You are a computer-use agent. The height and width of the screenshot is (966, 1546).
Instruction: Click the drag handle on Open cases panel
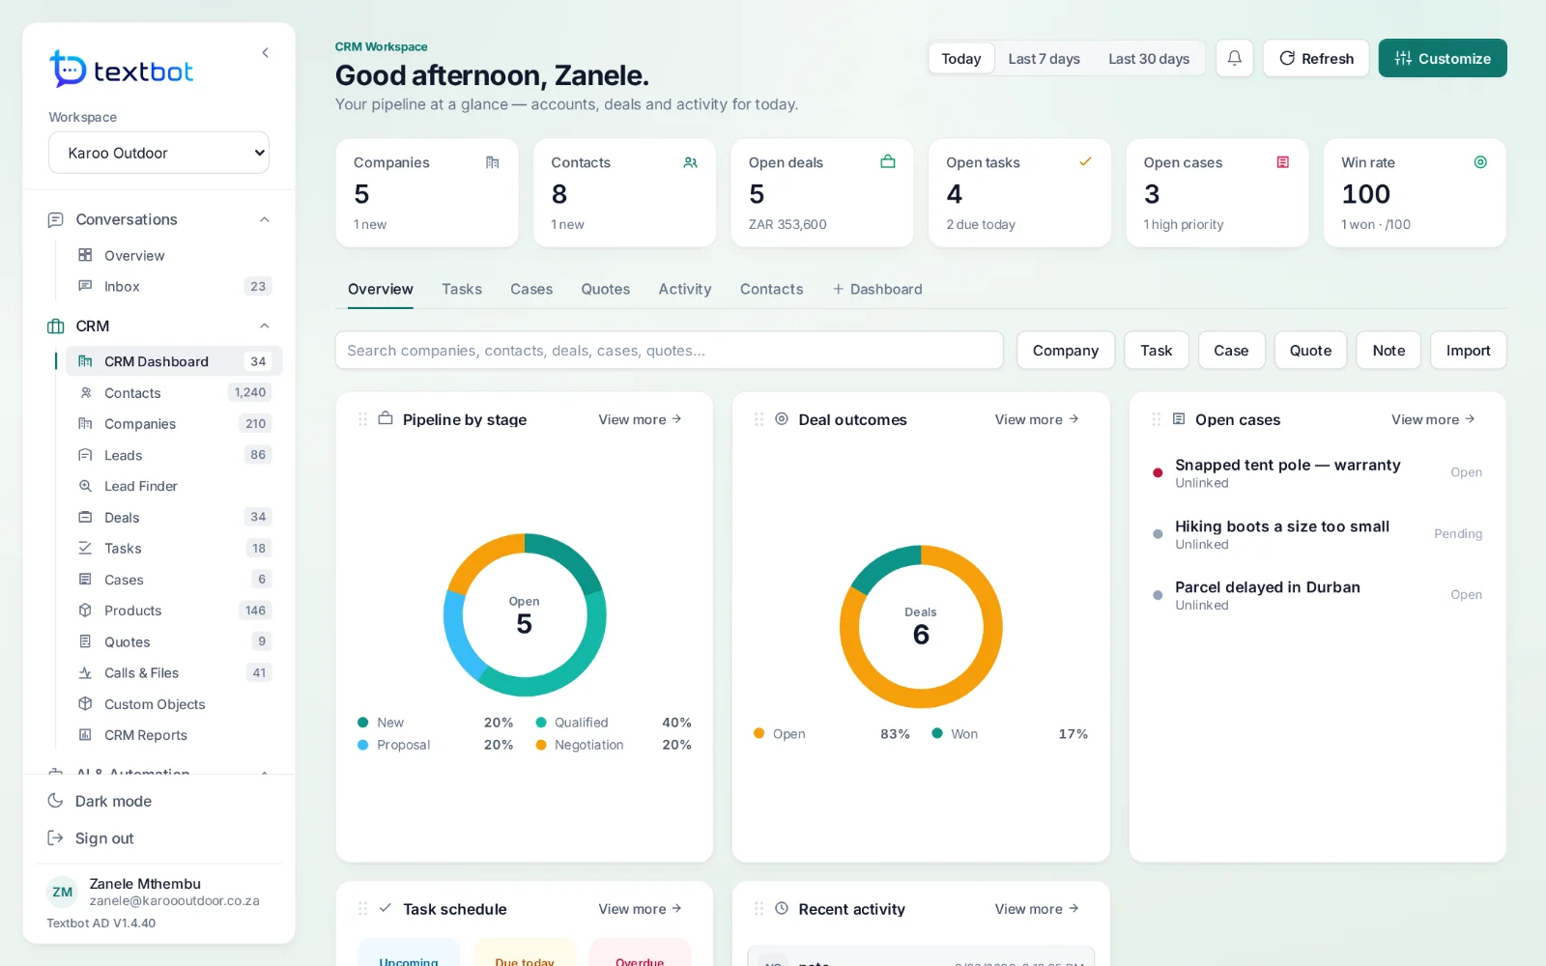[1156, 419]
